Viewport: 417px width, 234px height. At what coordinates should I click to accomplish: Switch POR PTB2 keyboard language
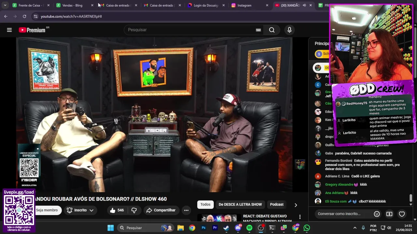coord(373,228)
